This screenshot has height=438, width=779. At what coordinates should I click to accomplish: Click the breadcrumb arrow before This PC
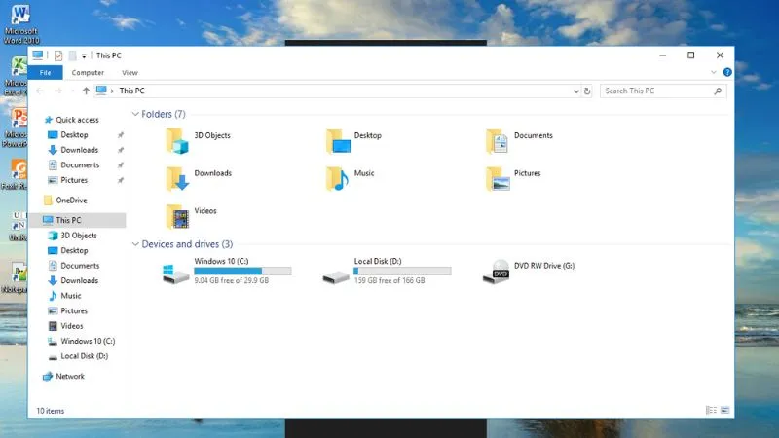(x=112, y=91)
